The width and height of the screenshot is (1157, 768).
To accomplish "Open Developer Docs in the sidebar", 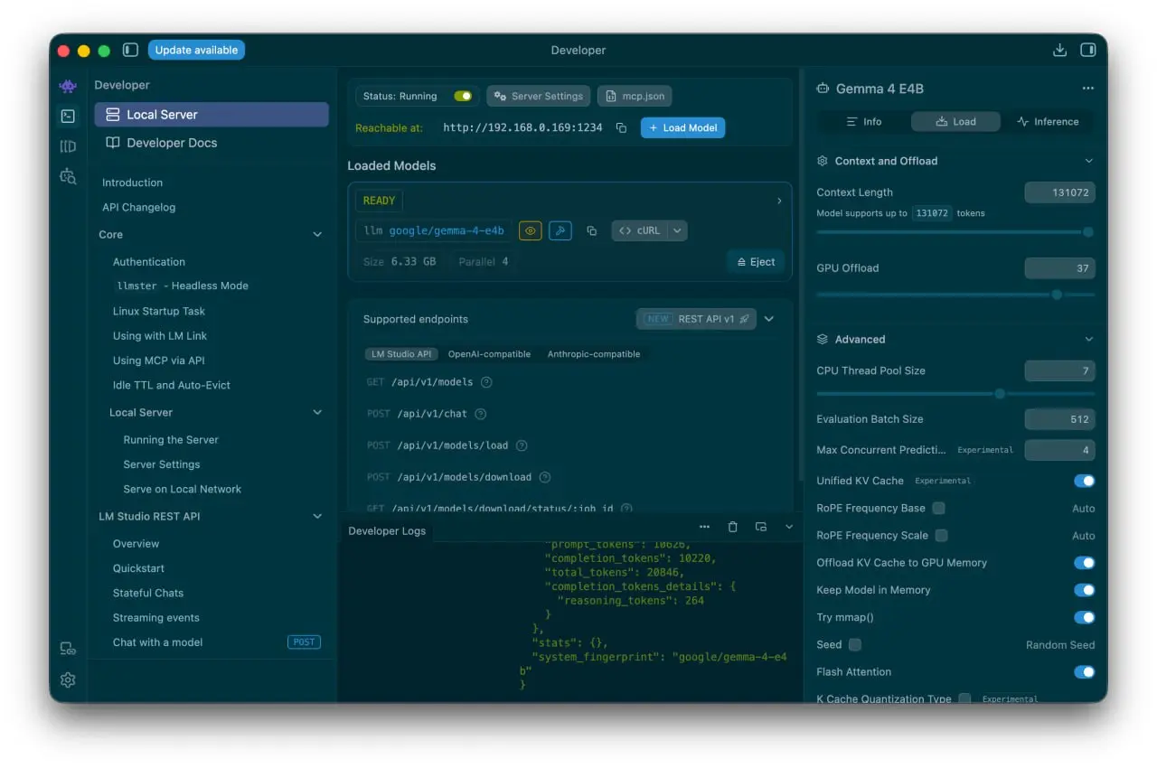I will pyautogui.click(x=212, y=143).
